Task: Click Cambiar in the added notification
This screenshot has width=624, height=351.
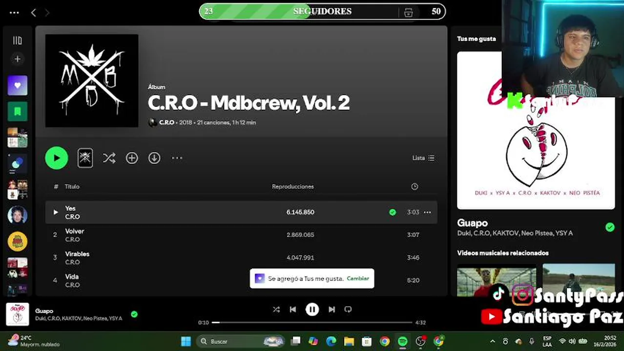Action: 358,278
